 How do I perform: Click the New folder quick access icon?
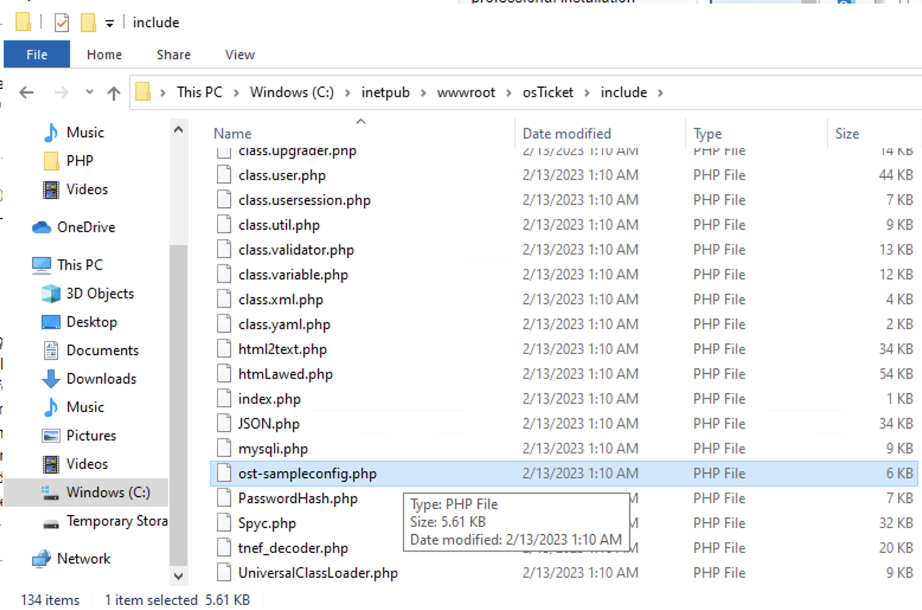(x=88, y=23)
